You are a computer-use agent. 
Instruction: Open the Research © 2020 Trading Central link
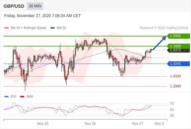164,28
